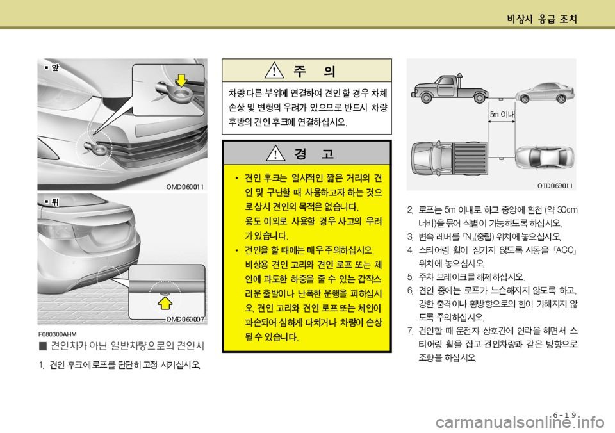Click the '뒤' rear label on the image
The height and width of the screenshot is (433, 615).
tap(52, 202)
